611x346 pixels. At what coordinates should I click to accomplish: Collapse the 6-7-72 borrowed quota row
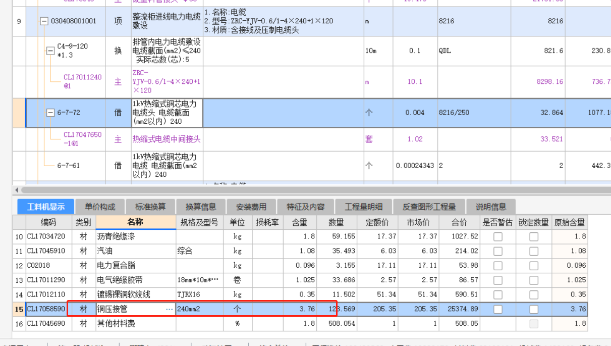(x=50, y=113)
